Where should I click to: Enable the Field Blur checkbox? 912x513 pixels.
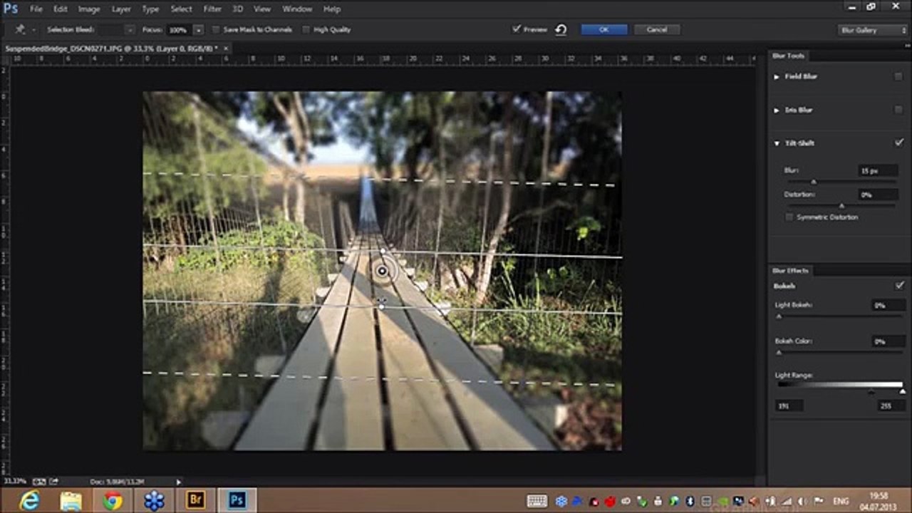[x=898, y=76]
